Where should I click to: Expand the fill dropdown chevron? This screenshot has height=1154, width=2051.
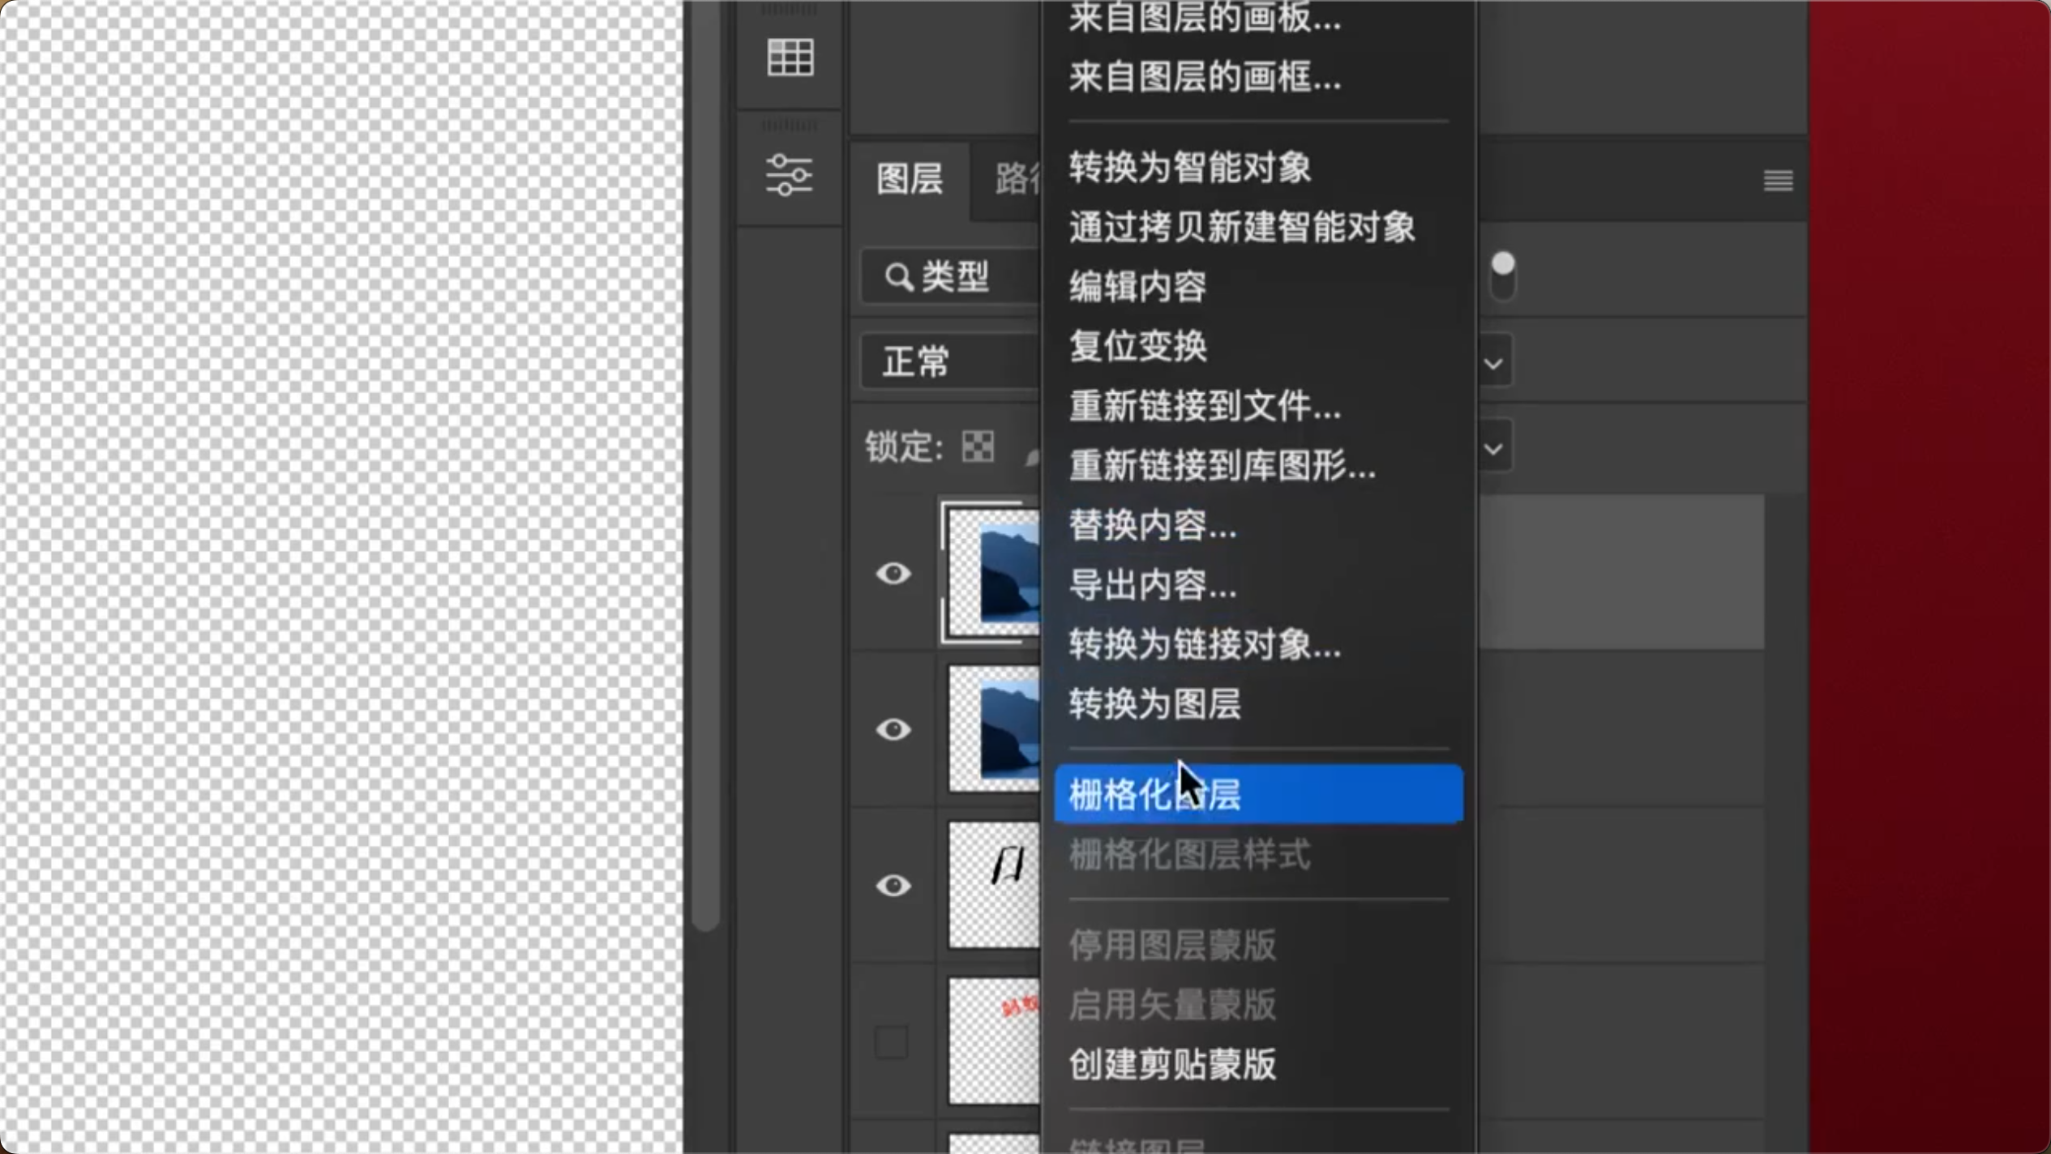(1493, 449)
